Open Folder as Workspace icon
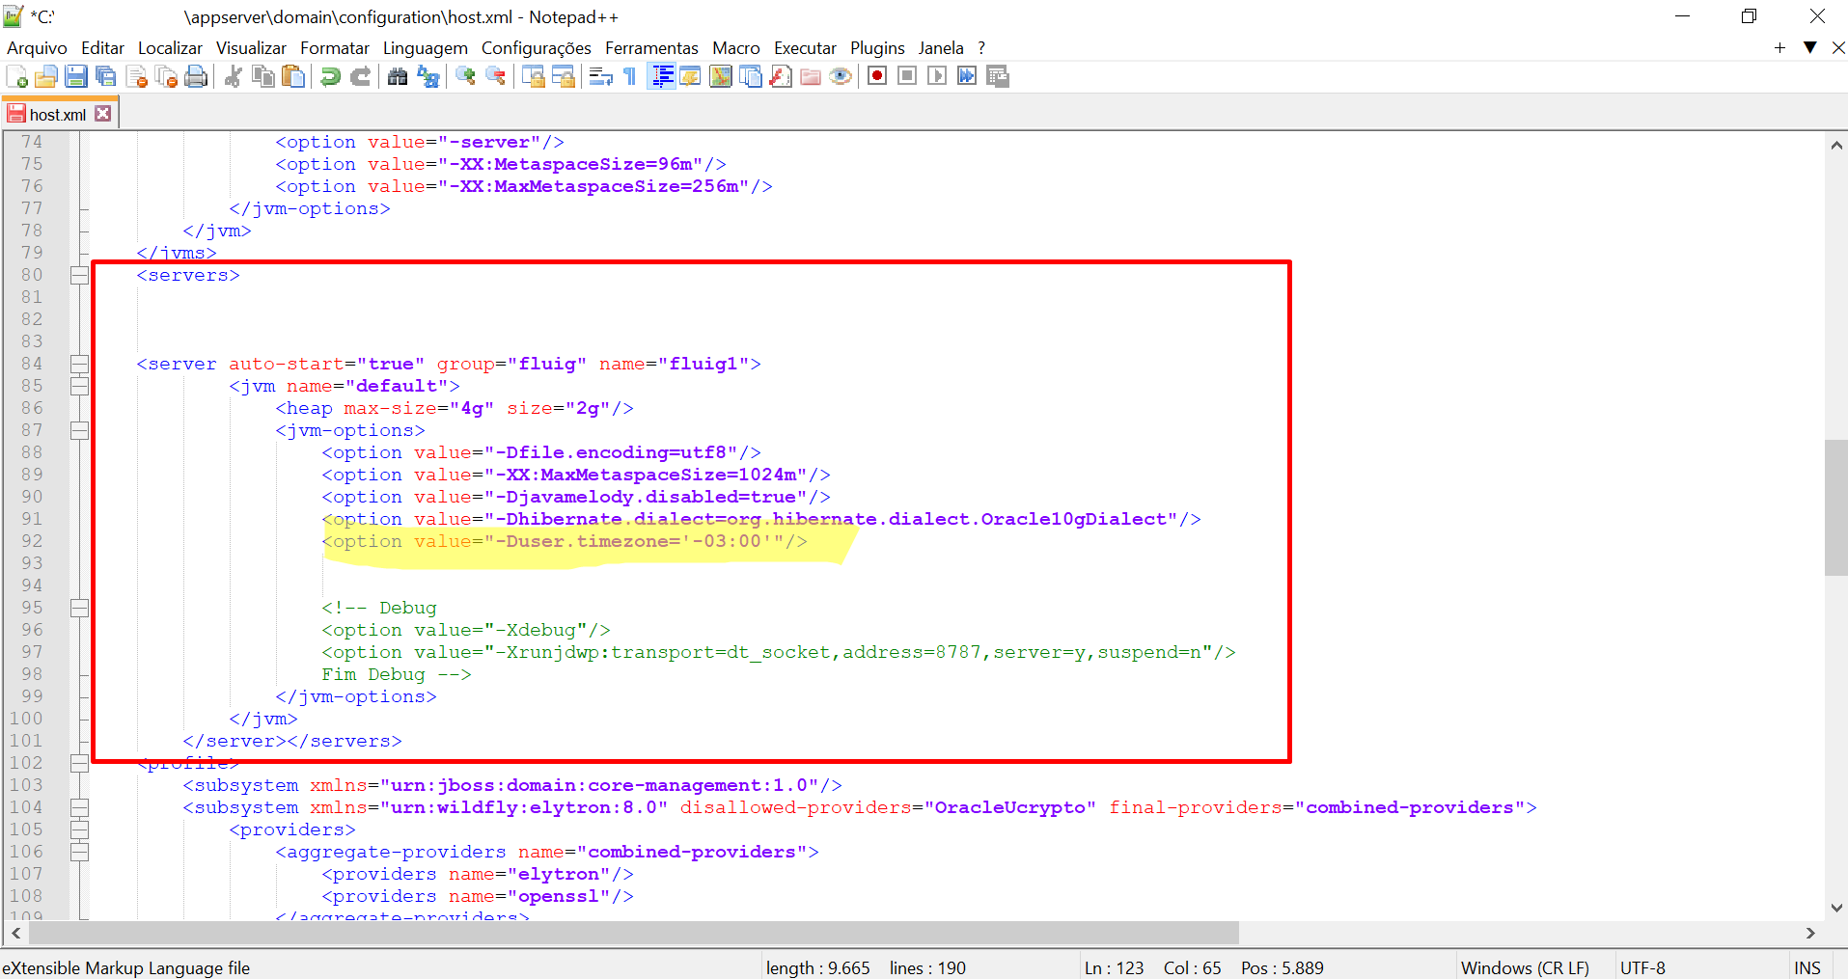Viewport: 1848px width, 979px height. (x=810, y=76)
